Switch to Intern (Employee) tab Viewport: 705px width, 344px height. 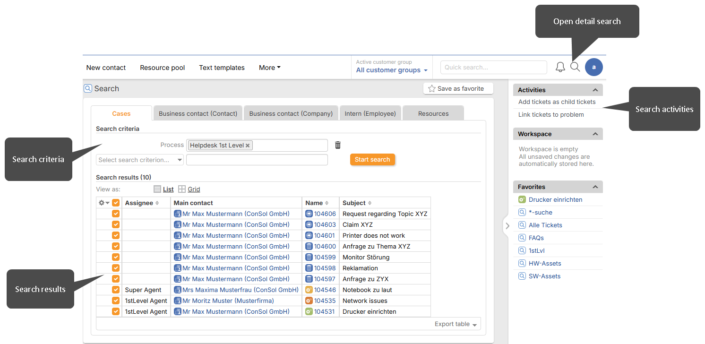point(370,113)
